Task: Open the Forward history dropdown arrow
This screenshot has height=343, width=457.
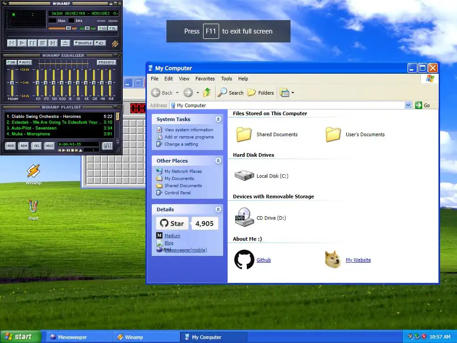Action: pos(198,93)
